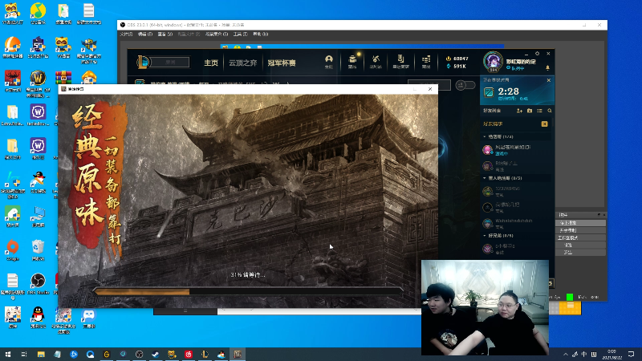Image resolution: width=642 pixels, height=361 pixels.
Task: Open the OBS scene collection menu
Action: [216, 34]
